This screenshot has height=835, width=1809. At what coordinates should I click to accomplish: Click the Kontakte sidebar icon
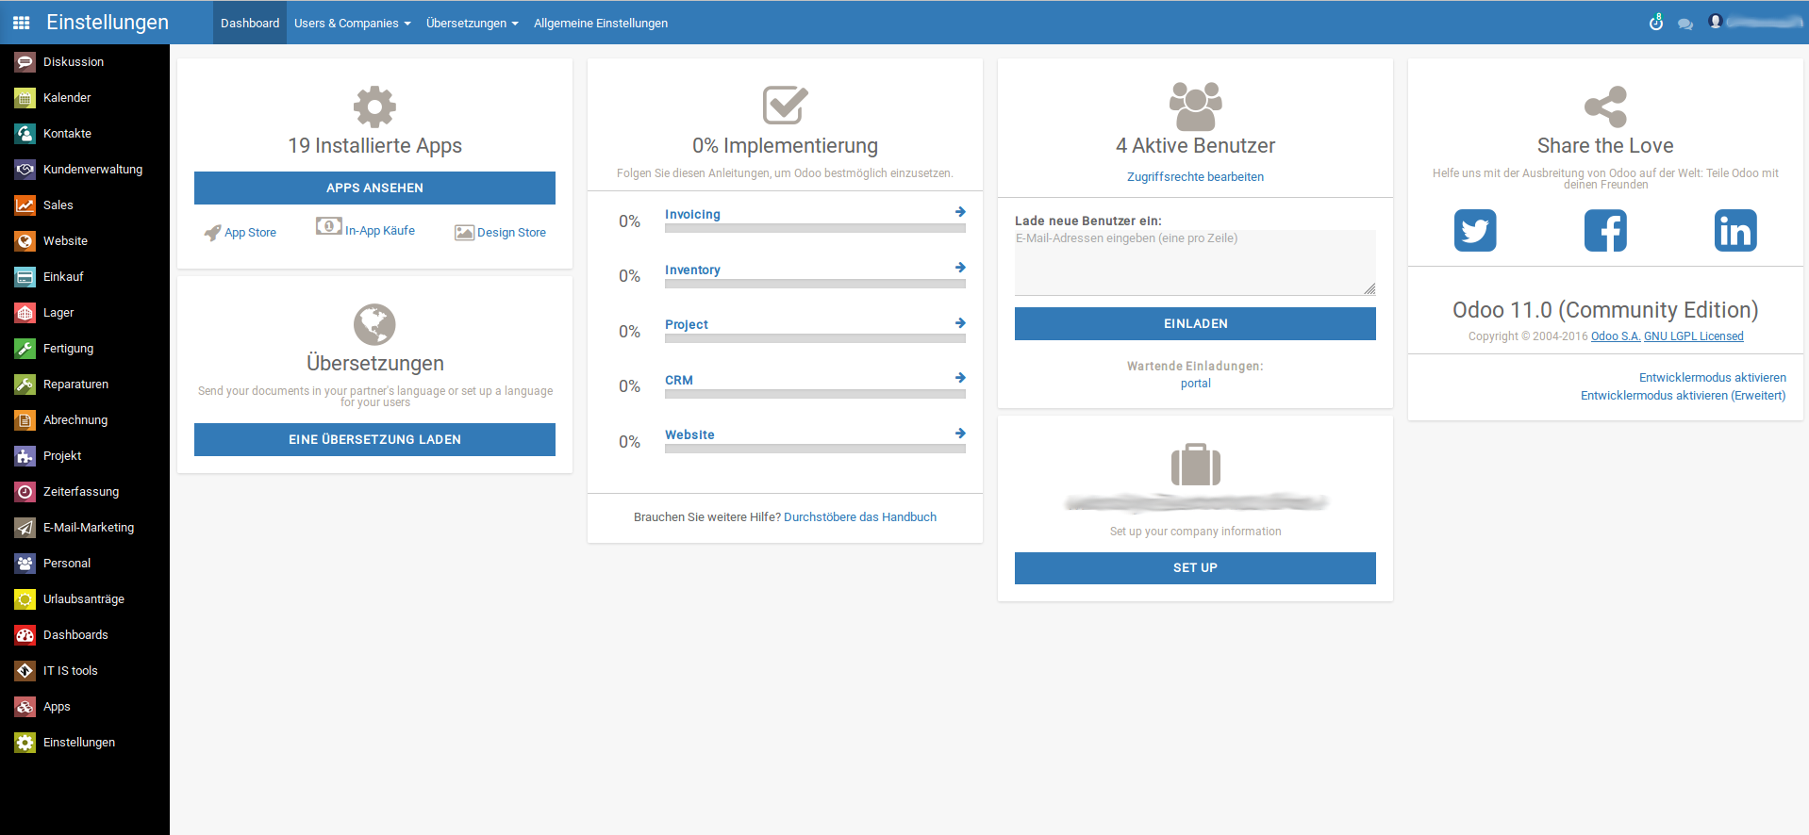click(x=25, y=134)
